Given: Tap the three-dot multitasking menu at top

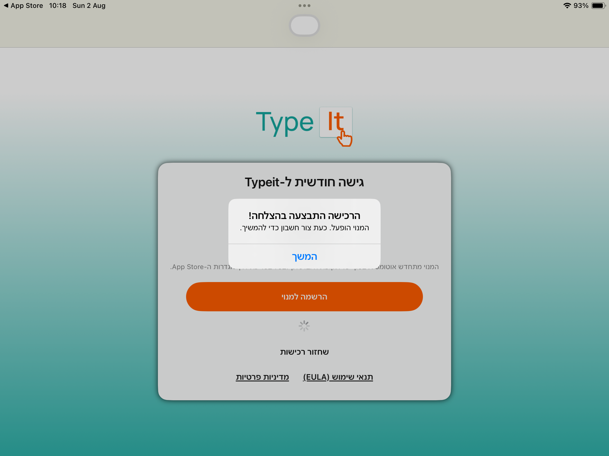Looking at the screenshot, I should point(304,6).
